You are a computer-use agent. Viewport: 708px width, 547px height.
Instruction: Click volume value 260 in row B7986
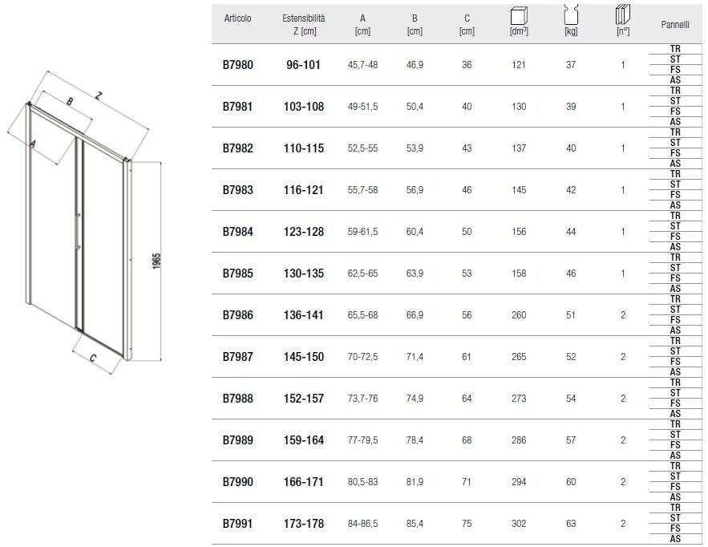[519, 315]
